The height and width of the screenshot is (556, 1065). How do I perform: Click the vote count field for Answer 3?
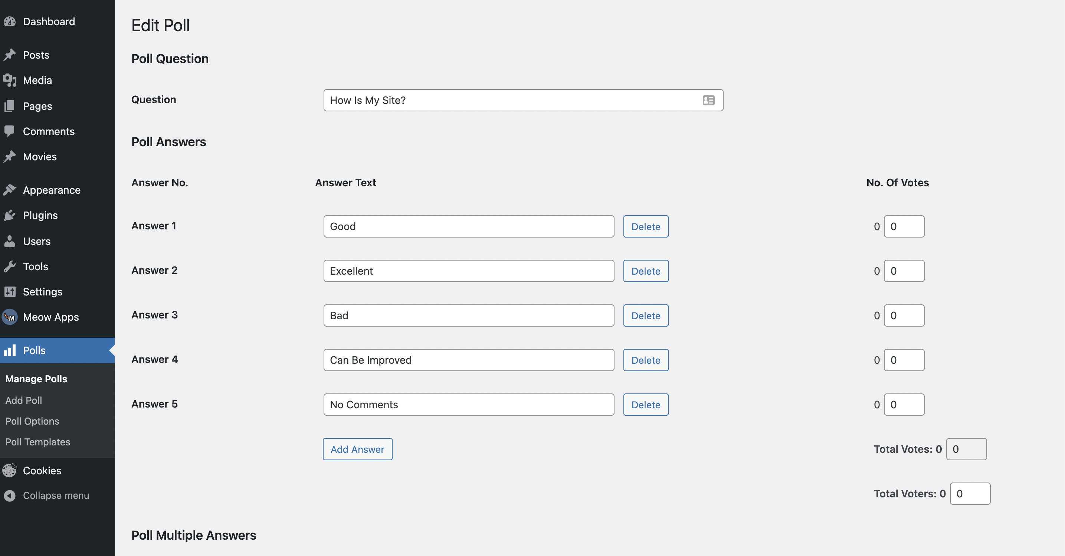pos(904,316)
